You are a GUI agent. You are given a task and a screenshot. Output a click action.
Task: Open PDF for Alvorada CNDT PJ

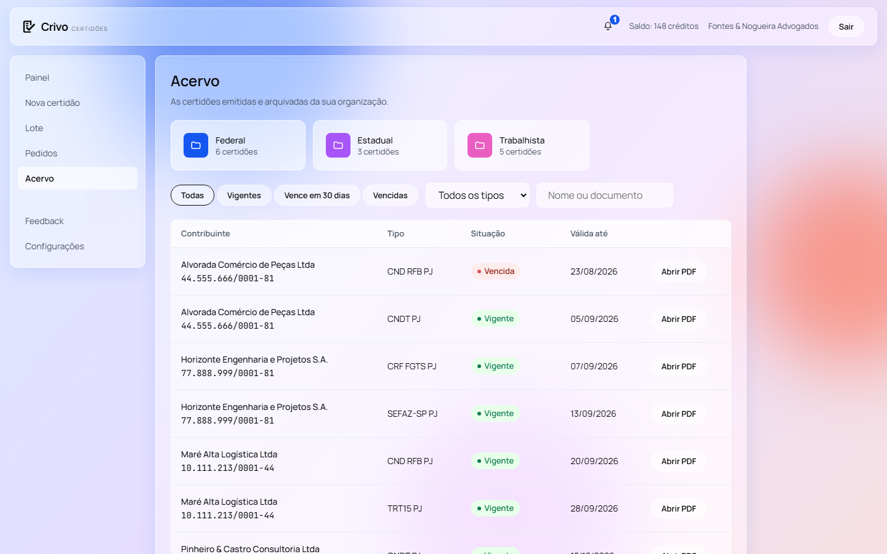(x=679, y=319)
